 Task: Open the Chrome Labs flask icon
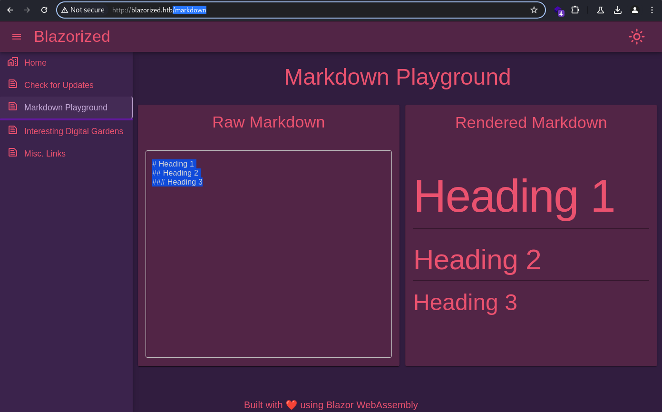coord(601,10)
